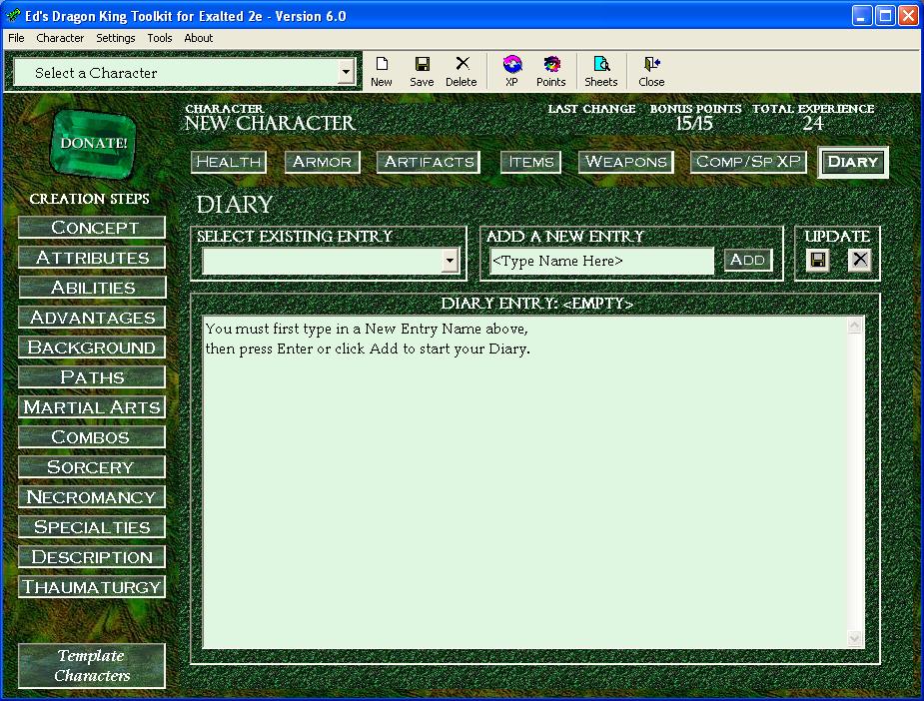Switch to the Items tab
The height and width of the screenshot is (701, 924).
click(x=530, y=162)
